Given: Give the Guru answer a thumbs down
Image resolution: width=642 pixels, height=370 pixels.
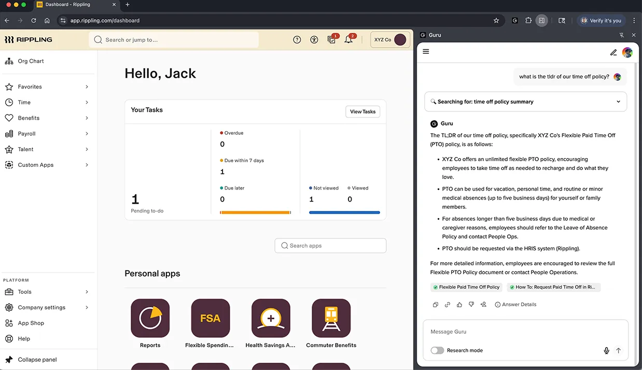Looking at the screenshot, I should coord(471,305).
